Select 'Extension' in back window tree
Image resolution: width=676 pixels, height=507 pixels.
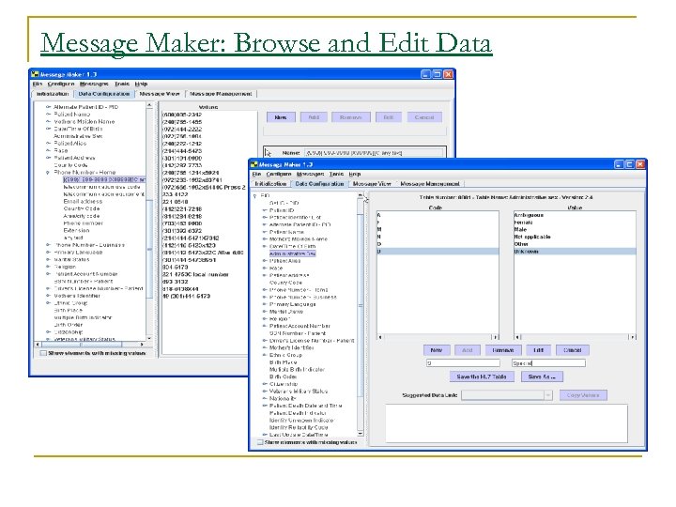76,230
